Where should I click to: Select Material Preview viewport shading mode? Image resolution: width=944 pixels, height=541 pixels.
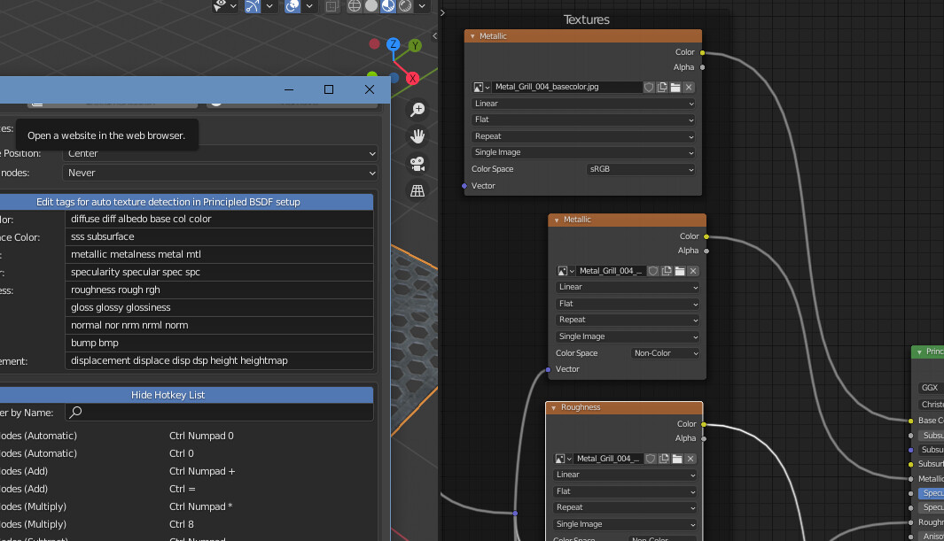(x=386, y=6)
